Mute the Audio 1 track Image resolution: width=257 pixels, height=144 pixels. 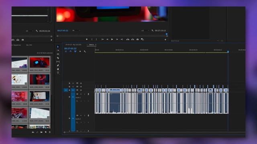pyautogui.click(x=81, y=94)
